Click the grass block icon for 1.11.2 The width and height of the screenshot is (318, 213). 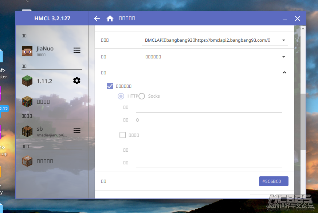point(27,81)
